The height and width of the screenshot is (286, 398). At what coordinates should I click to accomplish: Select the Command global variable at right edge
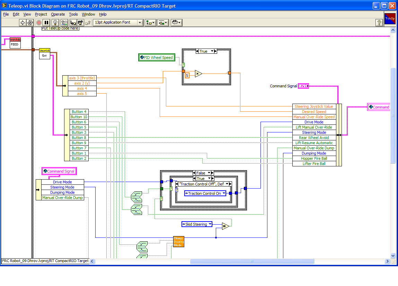379,107
